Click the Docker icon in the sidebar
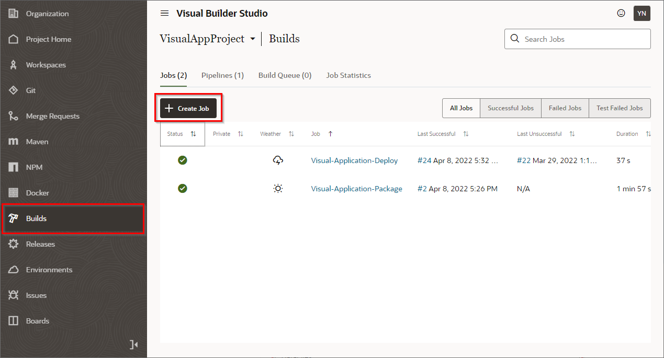Viewport: 664px width, 358px height. 14,193
